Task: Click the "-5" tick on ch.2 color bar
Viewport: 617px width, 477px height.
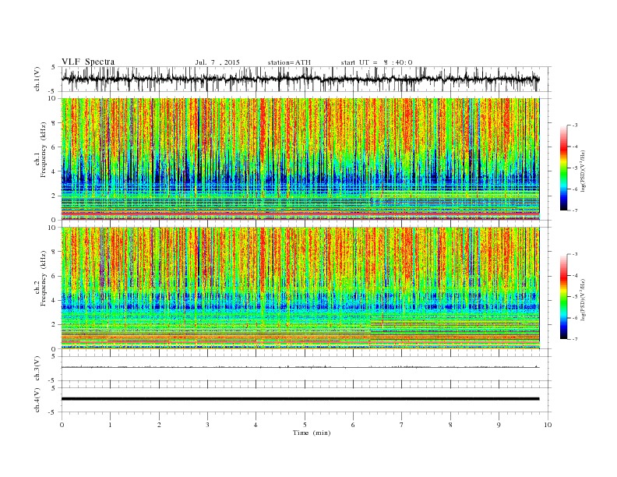Action: [x=575, y=297]
